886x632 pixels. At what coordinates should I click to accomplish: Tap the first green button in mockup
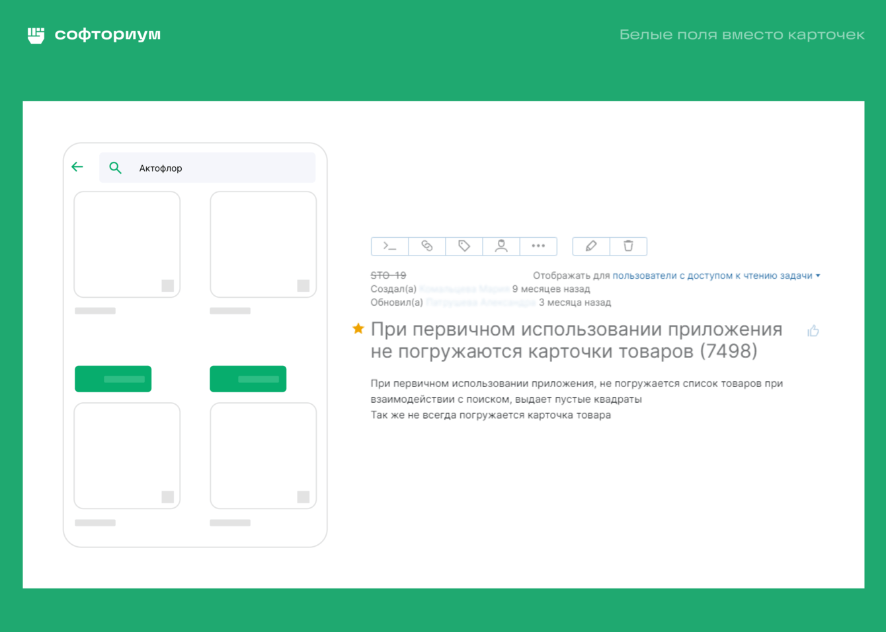coord(113,379)
